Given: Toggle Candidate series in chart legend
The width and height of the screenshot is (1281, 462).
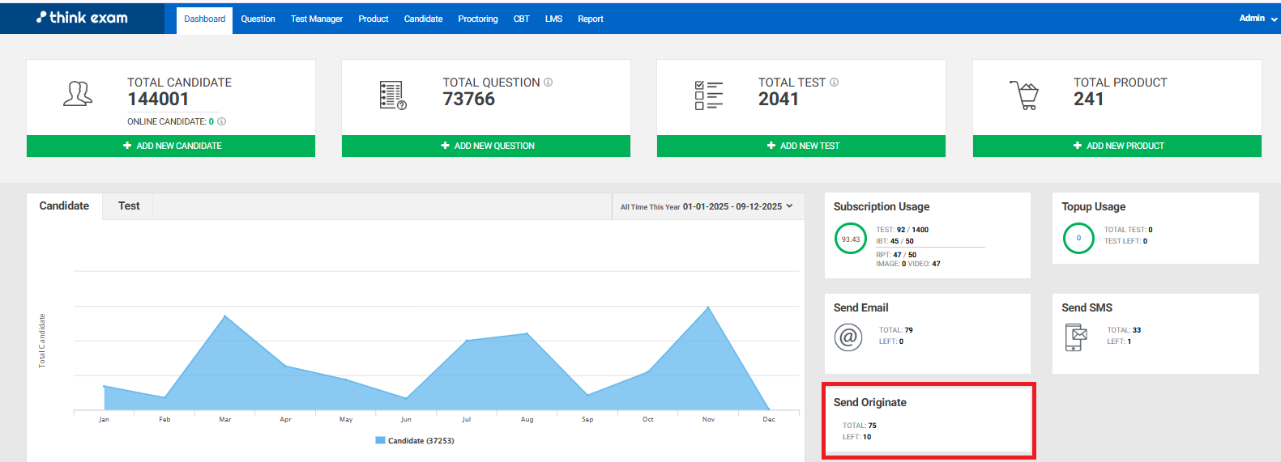Looking at the screenshot, I should tap(414, 441).
